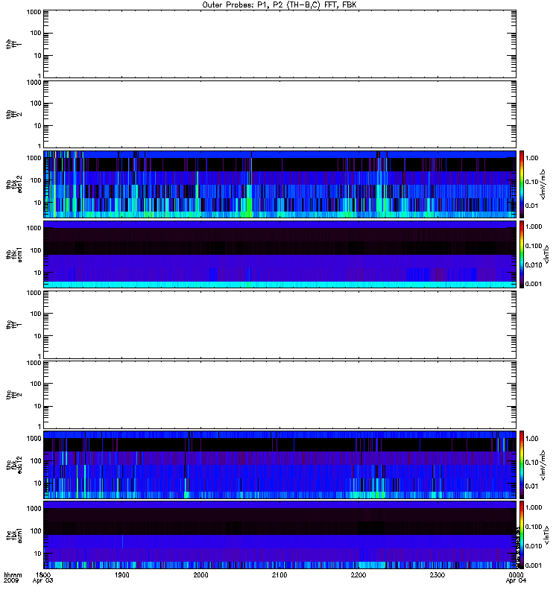Click the thc fbk scm1 color bar
Screen dimensions: 559x596
[x=522, y=535]
